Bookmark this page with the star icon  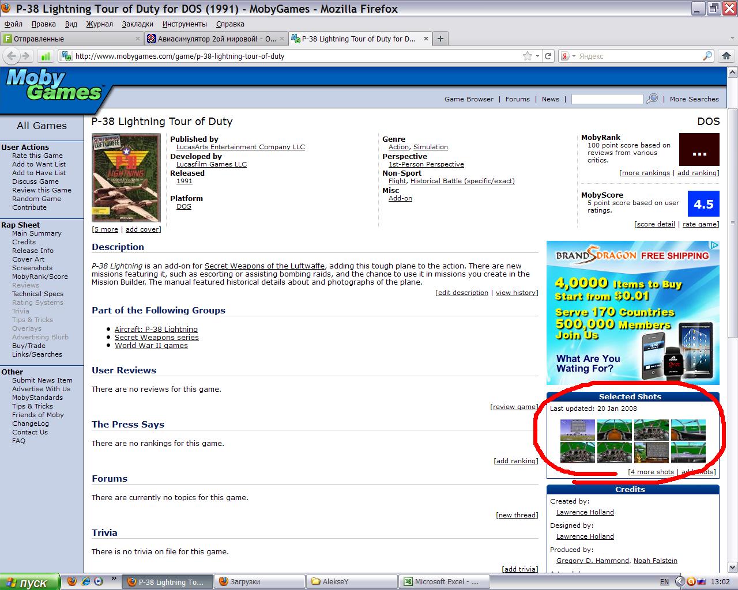pos(527,56)
